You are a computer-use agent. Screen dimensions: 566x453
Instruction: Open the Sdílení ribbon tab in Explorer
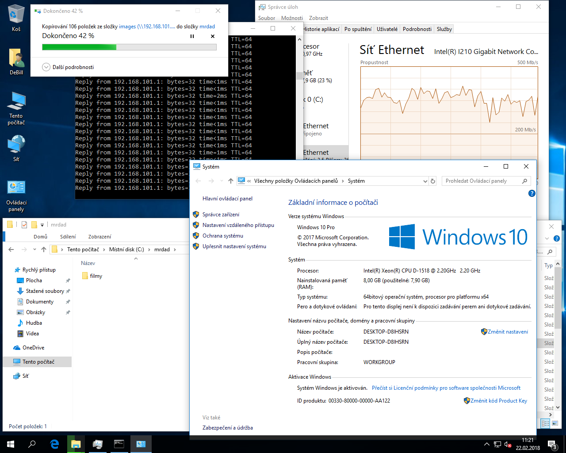tap(68, 237)
